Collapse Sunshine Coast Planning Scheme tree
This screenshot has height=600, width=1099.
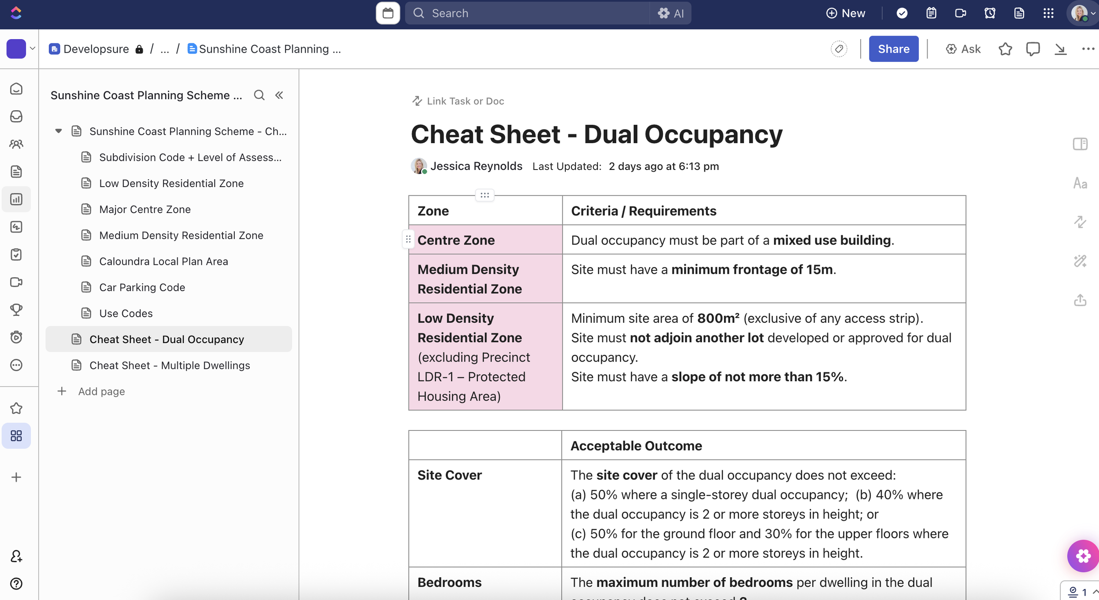tap(58, 131)
